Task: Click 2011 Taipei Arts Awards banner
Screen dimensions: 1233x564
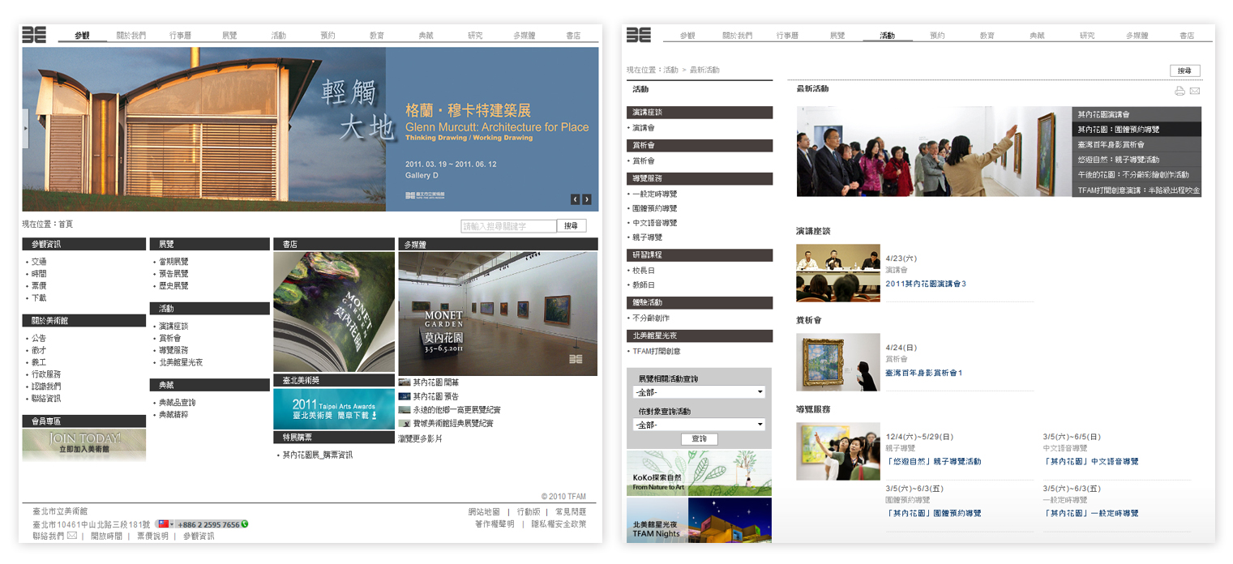Action: click(x=334, y=408)
